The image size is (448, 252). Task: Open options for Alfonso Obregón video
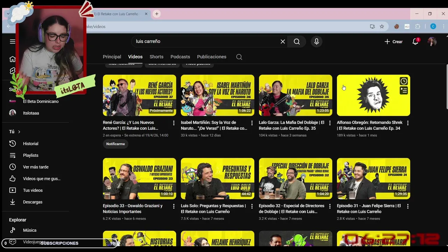click(408, 123)
